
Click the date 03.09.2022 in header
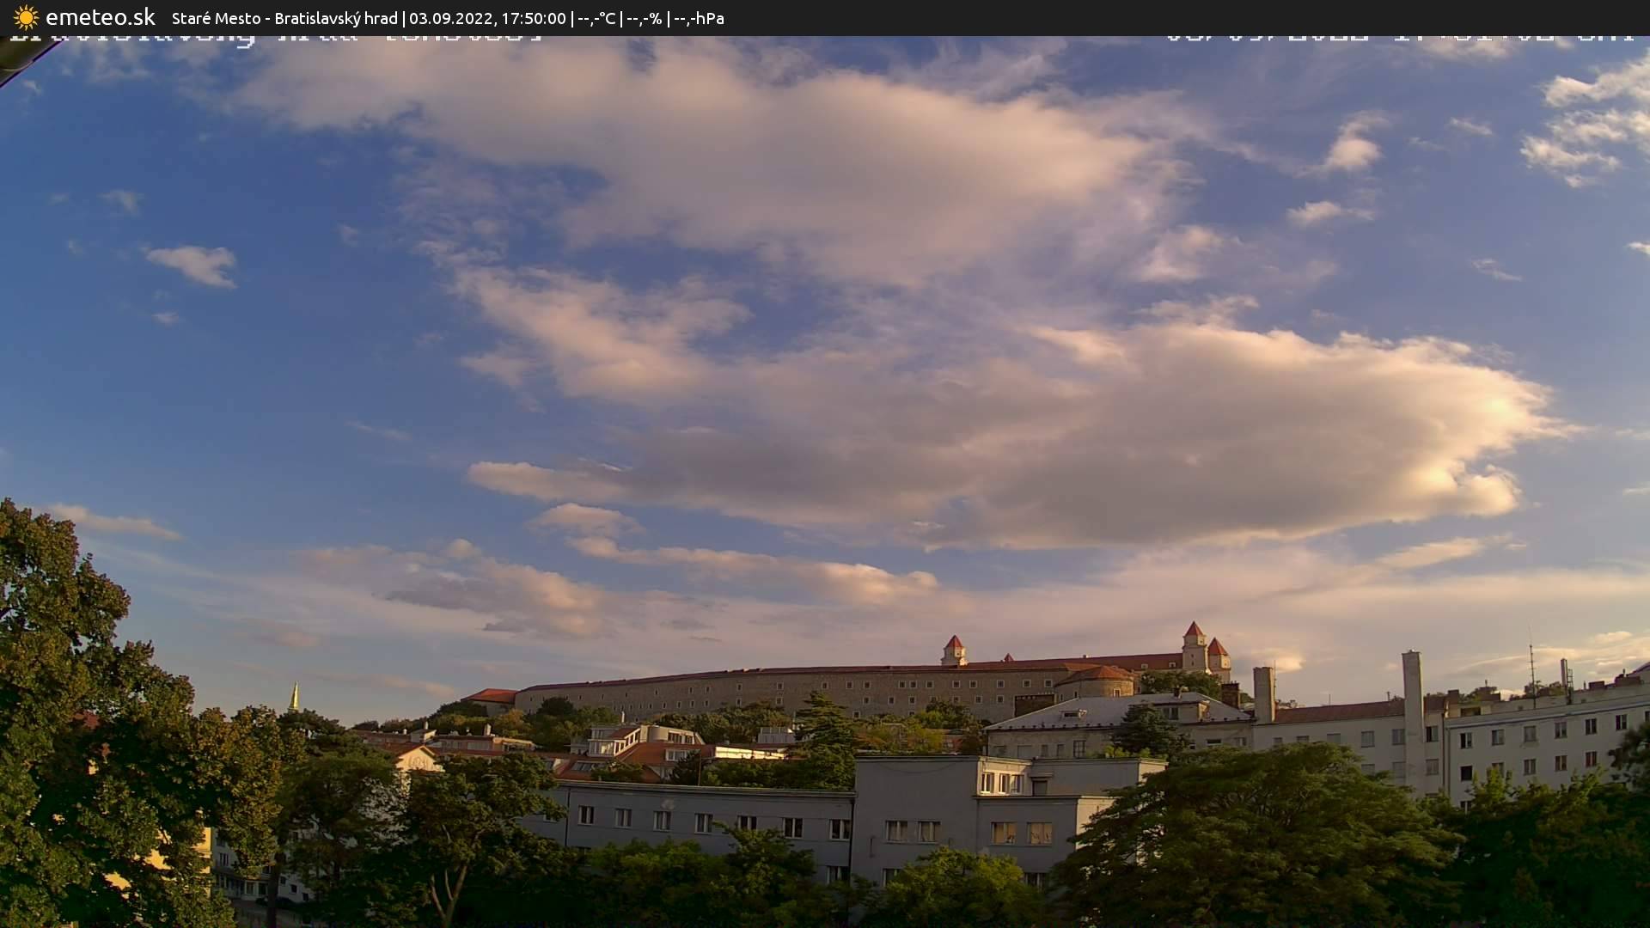[450, 18]
